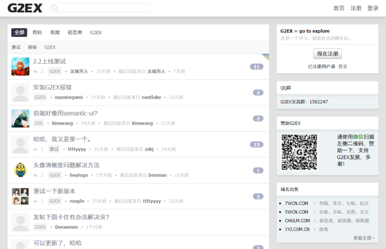Open the YXI.COM.CN domain link
This screenshot has width=386, height=249.
pos(297,229)
